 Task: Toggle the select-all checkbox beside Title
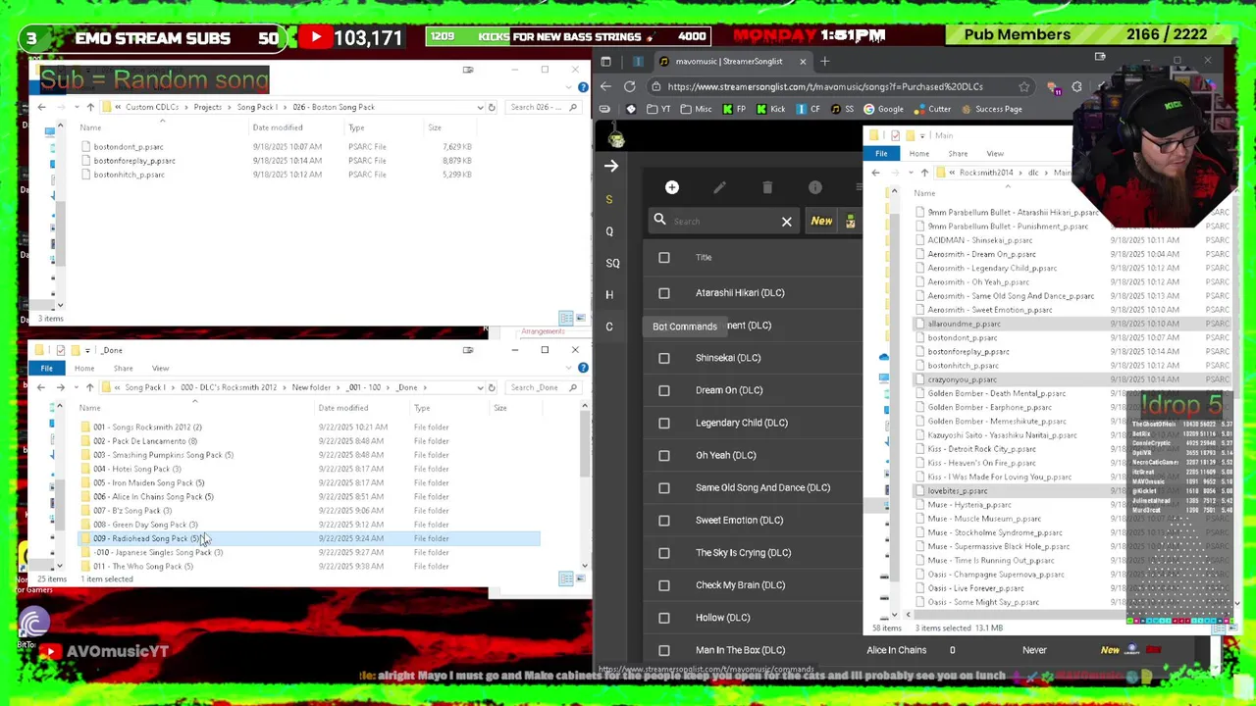[x=664, y=258]
